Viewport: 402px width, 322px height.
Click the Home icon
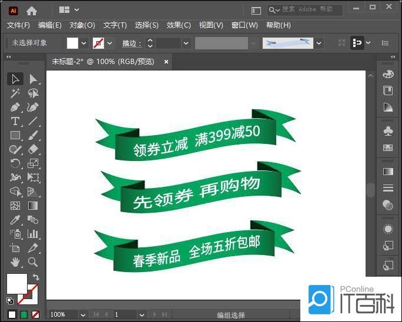31,11
